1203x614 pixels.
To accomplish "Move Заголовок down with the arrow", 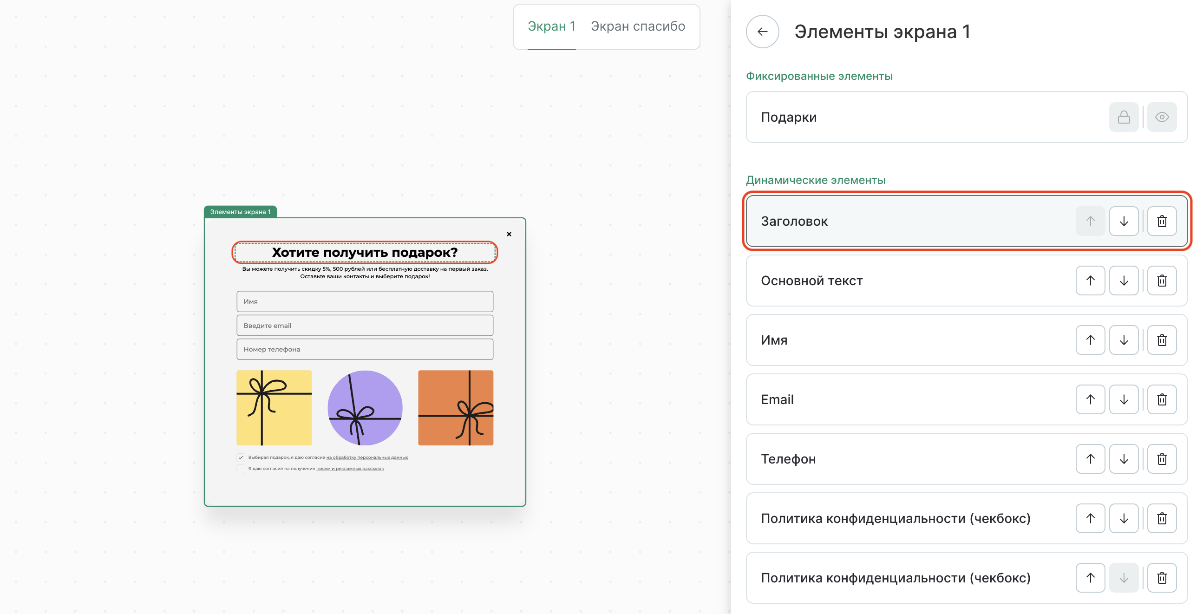I will pos(1124,221).
